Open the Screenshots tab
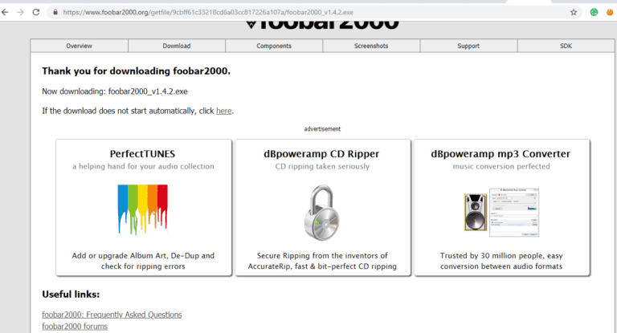The height and width of the screenshot is (333, 617). pyautogui.click(x=371, y=46)
